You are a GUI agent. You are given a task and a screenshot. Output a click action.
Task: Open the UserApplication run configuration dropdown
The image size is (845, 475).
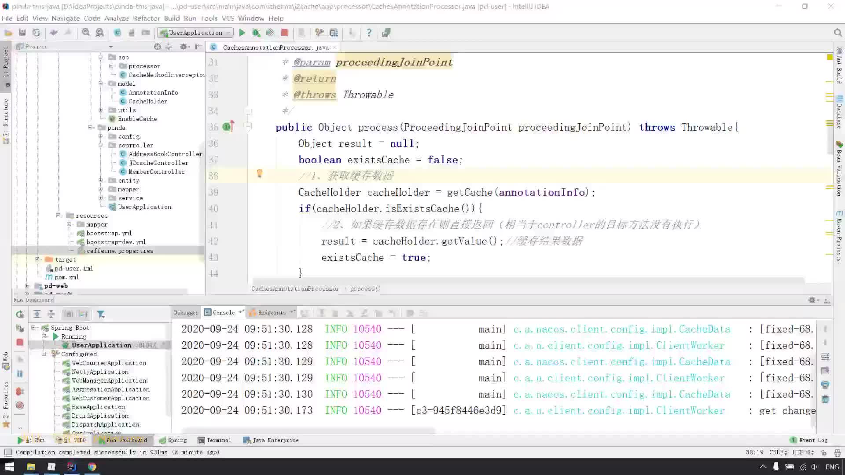tap(195, 33)
